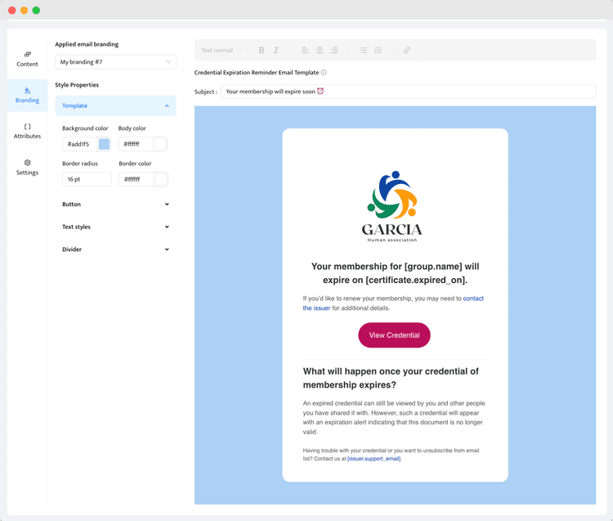Click the Bold formatting icon
Viewport: 613px width, 521px height.
pos(262,51)
